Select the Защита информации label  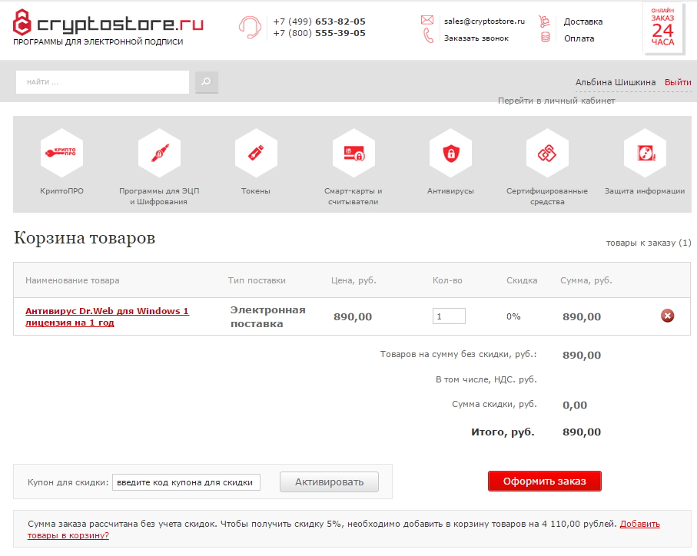pos(645,191)
